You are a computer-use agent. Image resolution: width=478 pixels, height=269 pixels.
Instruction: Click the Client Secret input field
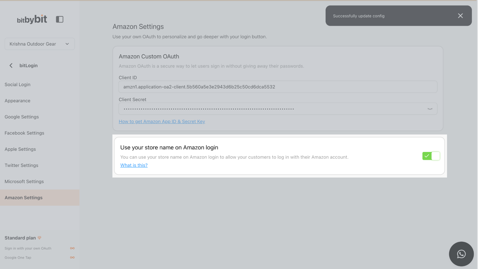coord(278,109)
